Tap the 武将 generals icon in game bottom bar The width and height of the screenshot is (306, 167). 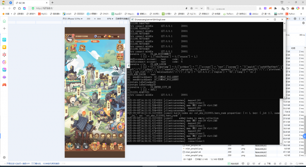(x=112, y=146)
